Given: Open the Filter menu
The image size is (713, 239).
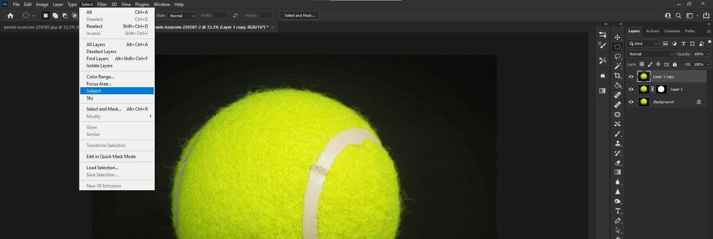Looking at the screenshot, I should click(102, 4).
